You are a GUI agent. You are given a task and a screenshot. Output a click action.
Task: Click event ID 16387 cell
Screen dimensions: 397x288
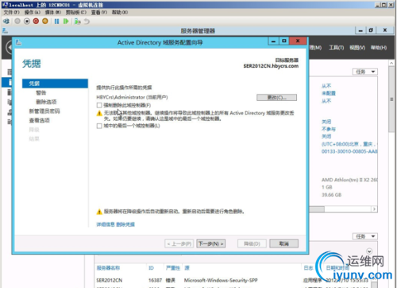coord(155,280)
